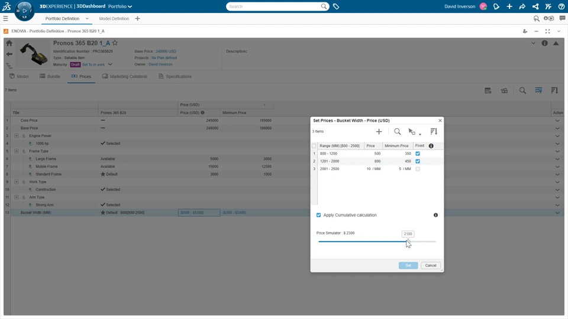Open Portfolio dropdown in top bar

tap(120, 6)
